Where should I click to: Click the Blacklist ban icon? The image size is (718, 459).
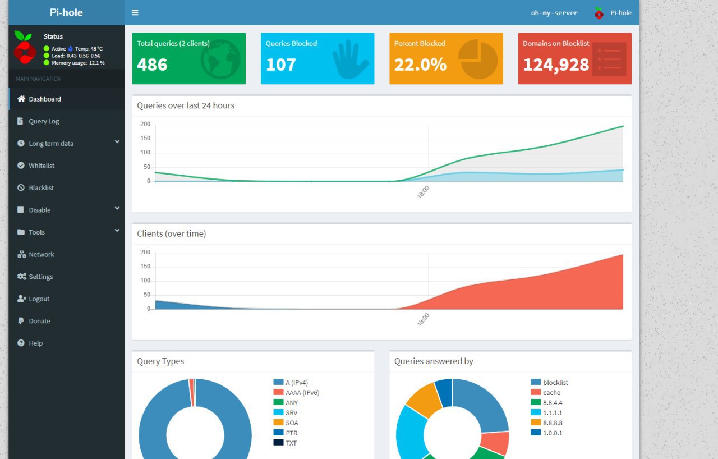pyautogui.click(x=21, y=188)
